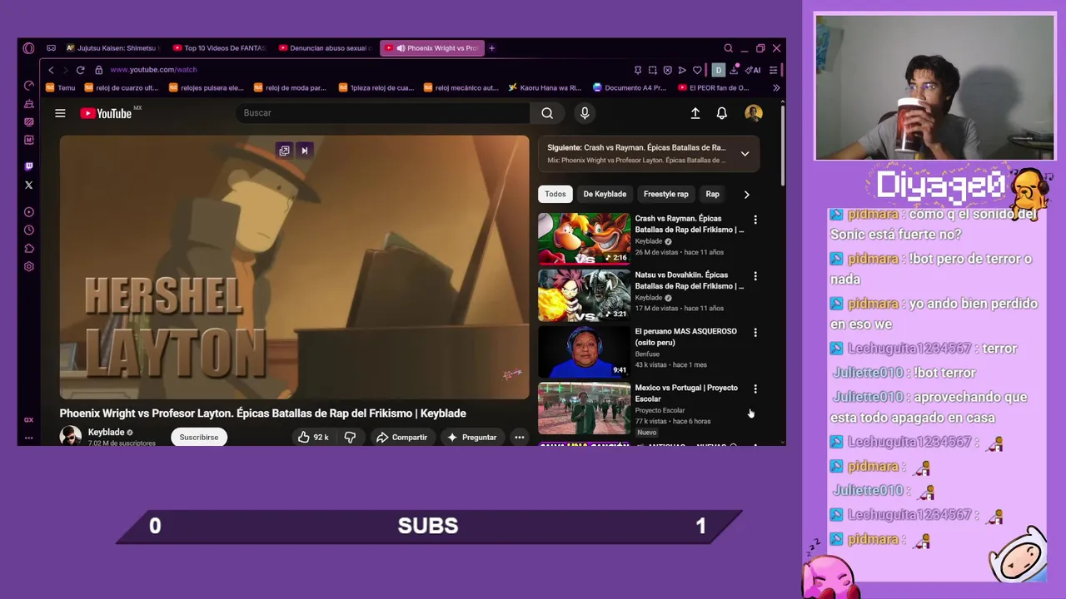
Task: Open the YouTube hamburger guide menu
Action: [60, 113]
